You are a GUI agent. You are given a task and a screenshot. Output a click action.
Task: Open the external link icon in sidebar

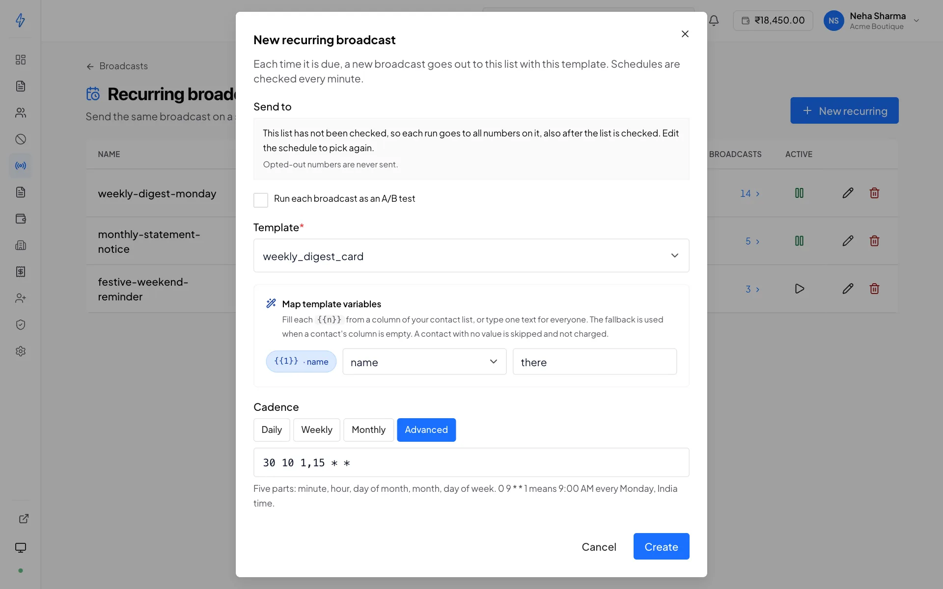click(x=24, y=519)
